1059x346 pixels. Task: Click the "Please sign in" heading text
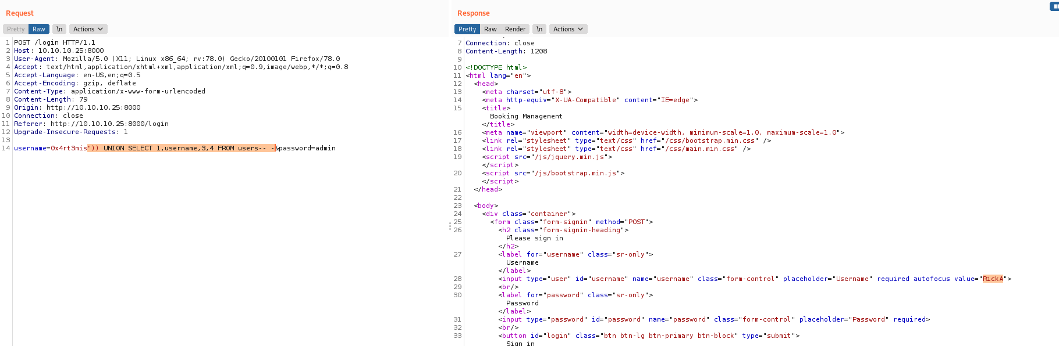pyautogui.click(x=535, y=238)
